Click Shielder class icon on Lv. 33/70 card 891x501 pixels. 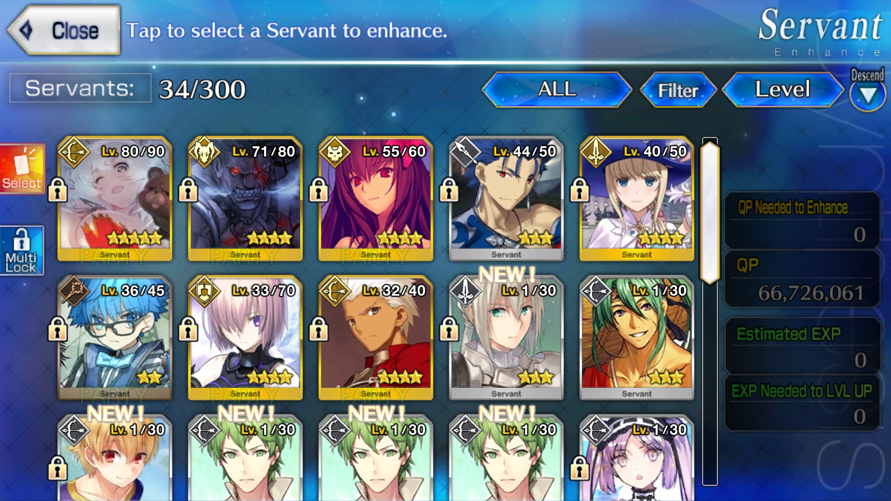coord(204,291)
